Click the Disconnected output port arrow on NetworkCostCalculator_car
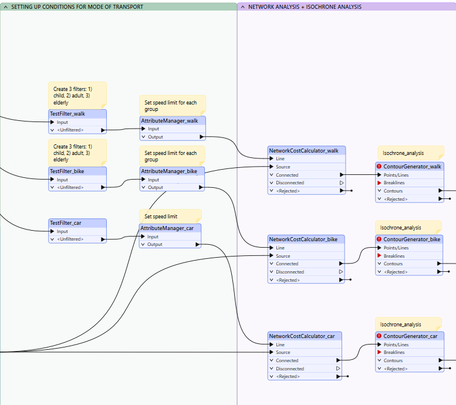The image size is (456, 405). [x=338, y=369]
